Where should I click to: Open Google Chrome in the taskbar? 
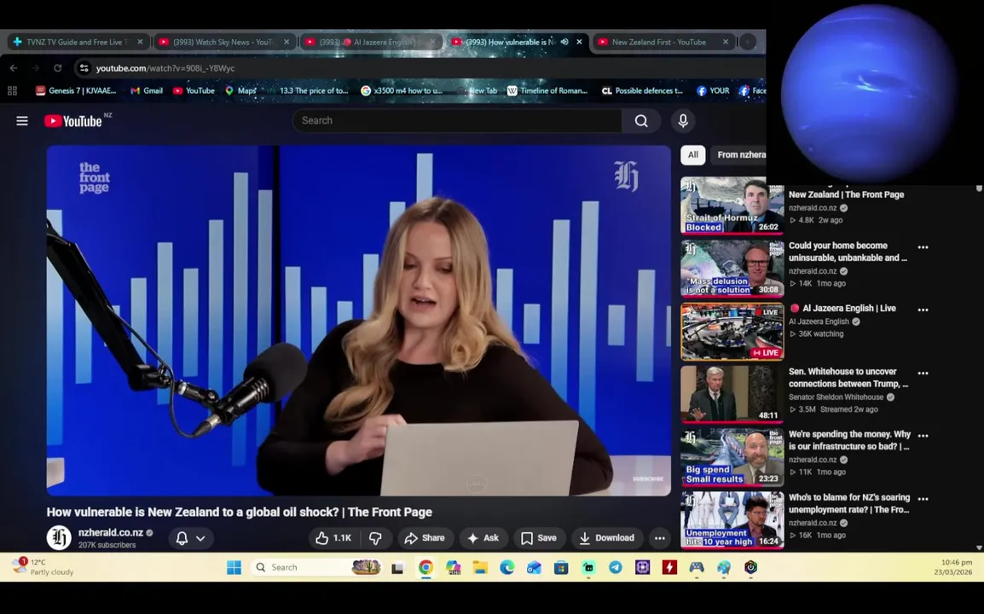click(x=425, y=568)
